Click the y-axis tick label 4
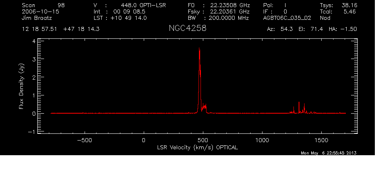This screenshot has height=194, width=382. click(x=34, y=41)
